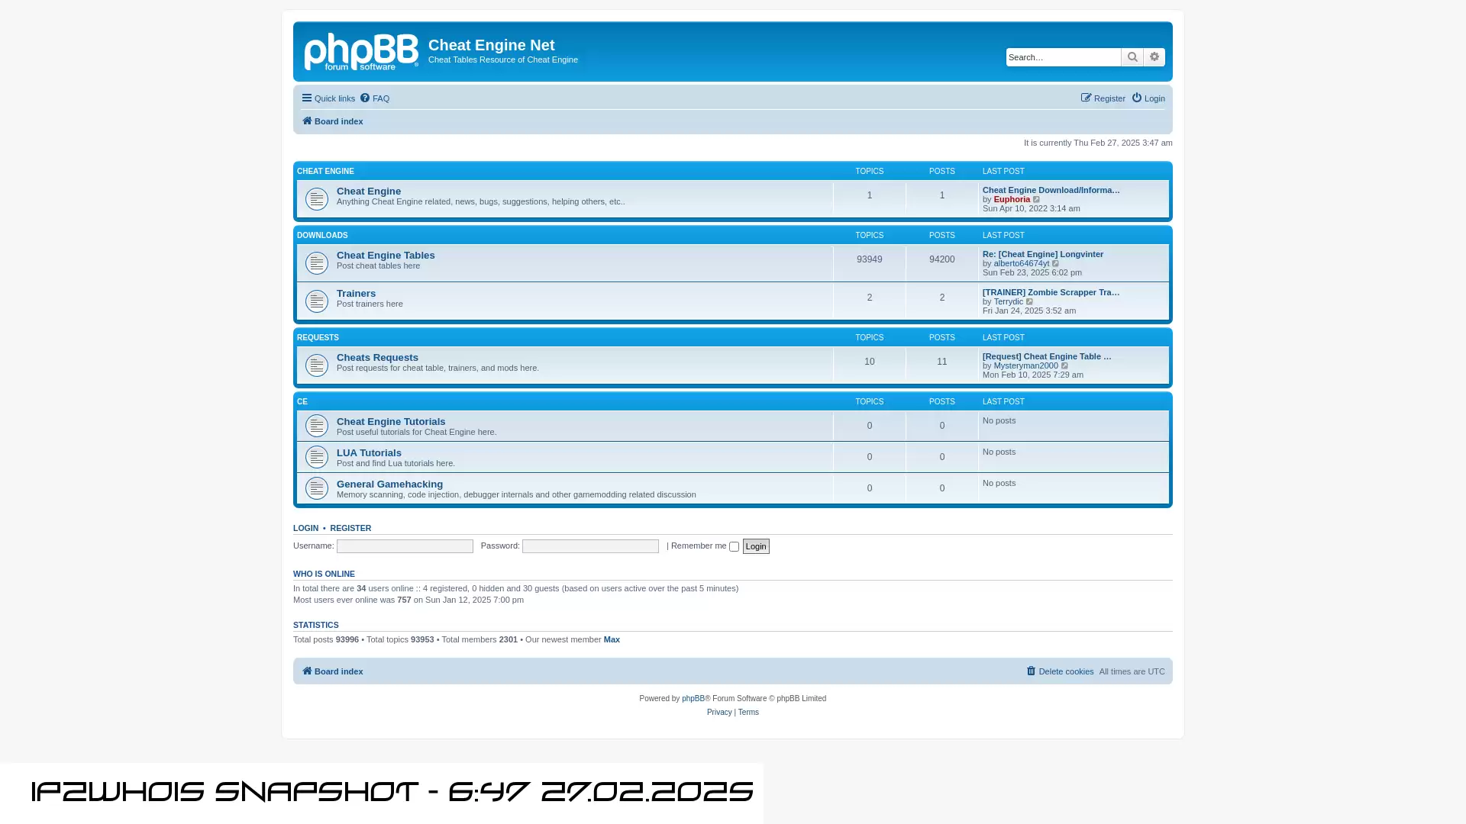This screenshot has width=1466, height=824.
Task: View Euphoria's user profile
Action: [1012, 200]
